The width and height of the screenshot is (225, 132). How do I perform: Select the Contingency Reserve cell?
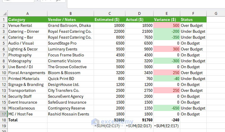(x=71, y=108)
